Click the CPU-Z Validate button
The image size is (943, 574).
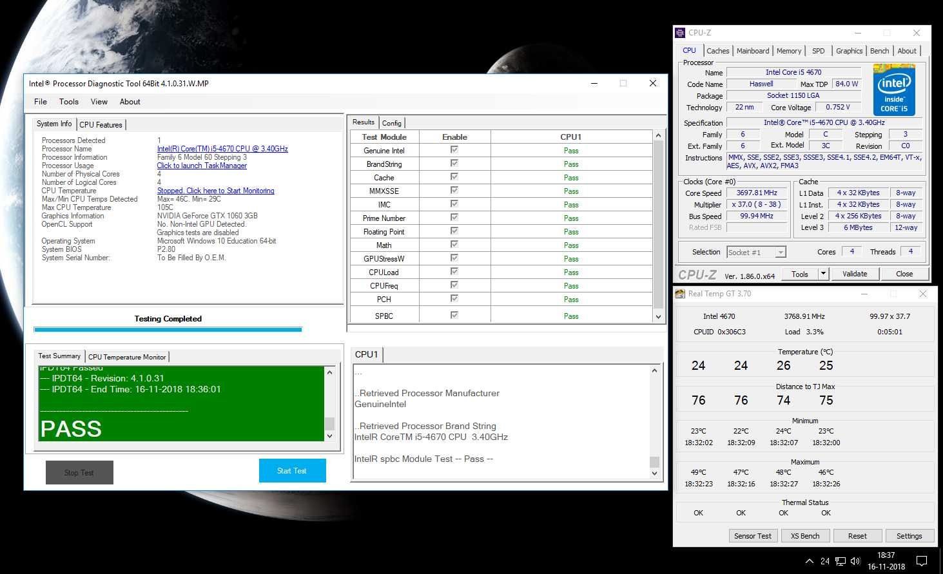click(855, 274)
